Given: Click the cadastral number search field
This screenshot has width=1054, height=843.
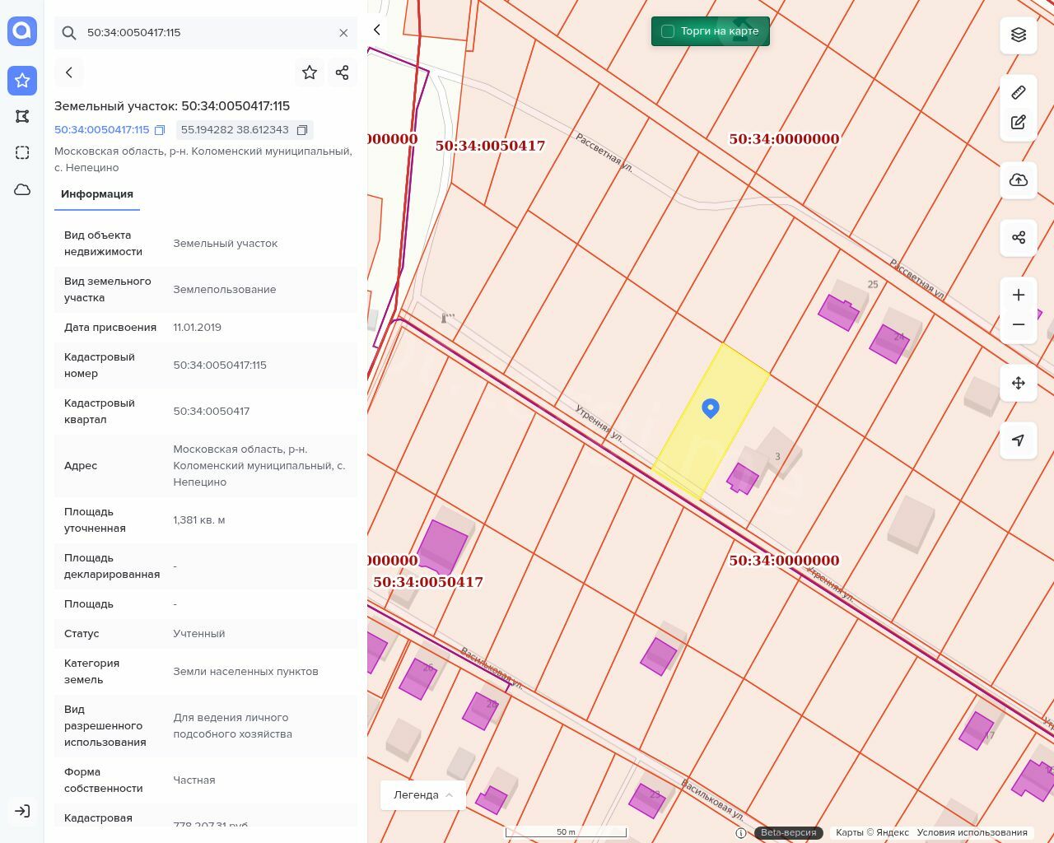Looking at the screenshot, I should click(x=206, y=33).
